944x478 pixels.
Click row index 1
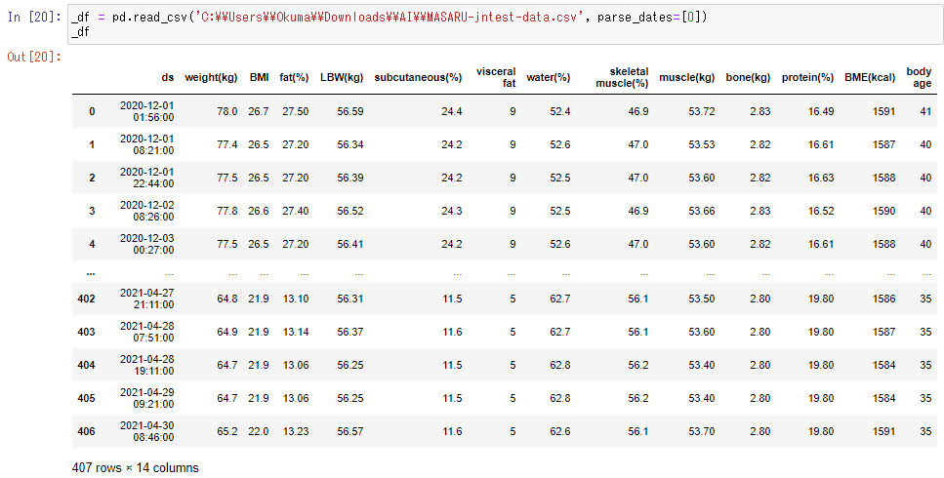tap(92, 144)
